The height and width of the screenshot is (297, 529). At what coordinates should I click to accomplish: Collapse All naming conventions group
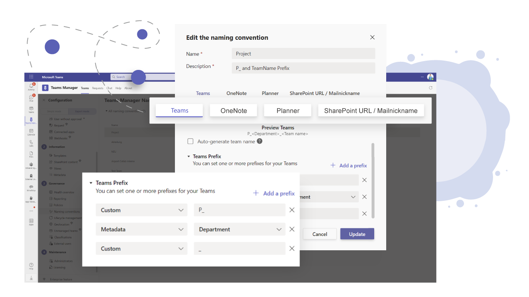(106, 111)
